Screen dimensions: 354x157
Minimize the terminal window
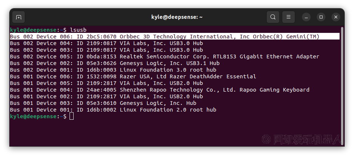click(306, 17)
